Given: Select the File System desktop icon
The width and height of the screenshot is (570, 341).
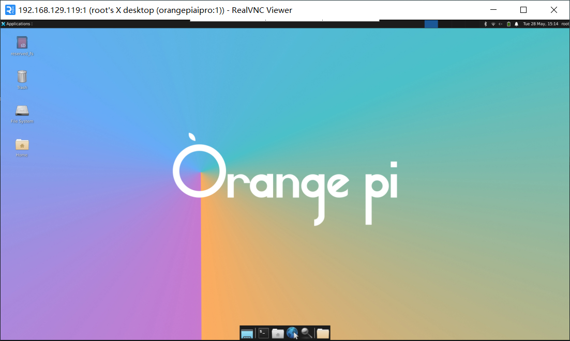Looking at the screenshot, I should [x=22, y=114].
